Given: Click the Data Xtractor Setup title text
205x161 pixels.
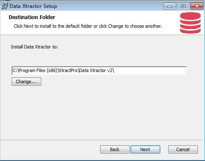Looking at the screenshot, I should 33,6.
